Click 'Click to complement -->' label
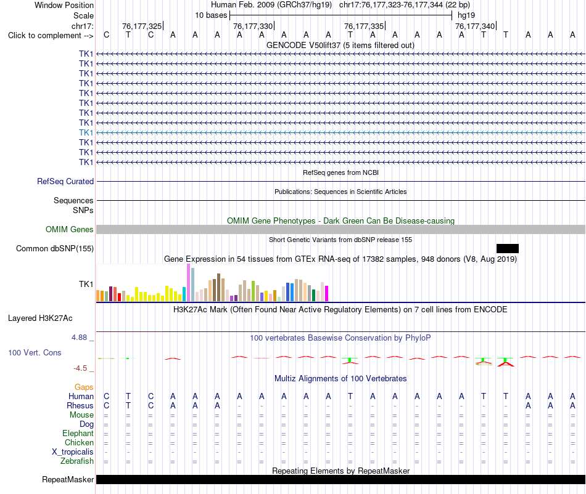 point(51,36)
